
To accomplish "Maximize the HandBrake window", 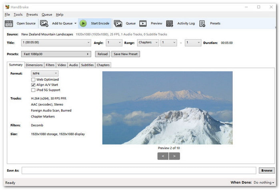I will [258, 7].
